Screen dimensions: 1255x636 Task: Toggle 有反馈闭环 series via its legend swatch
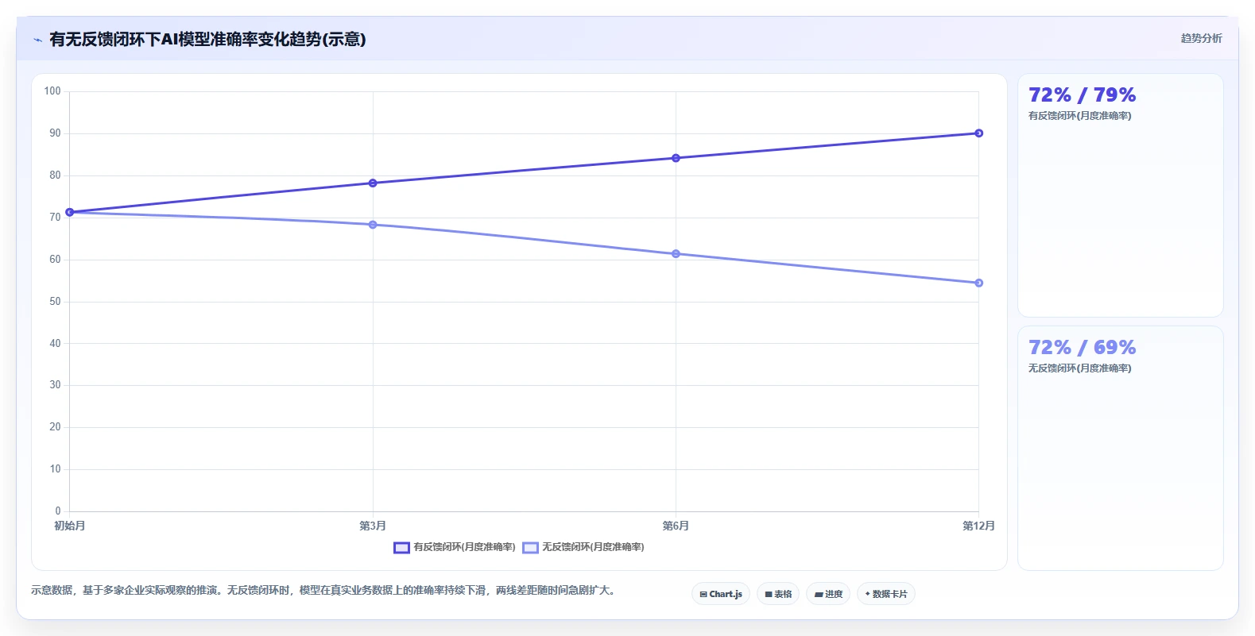[401, 548]
